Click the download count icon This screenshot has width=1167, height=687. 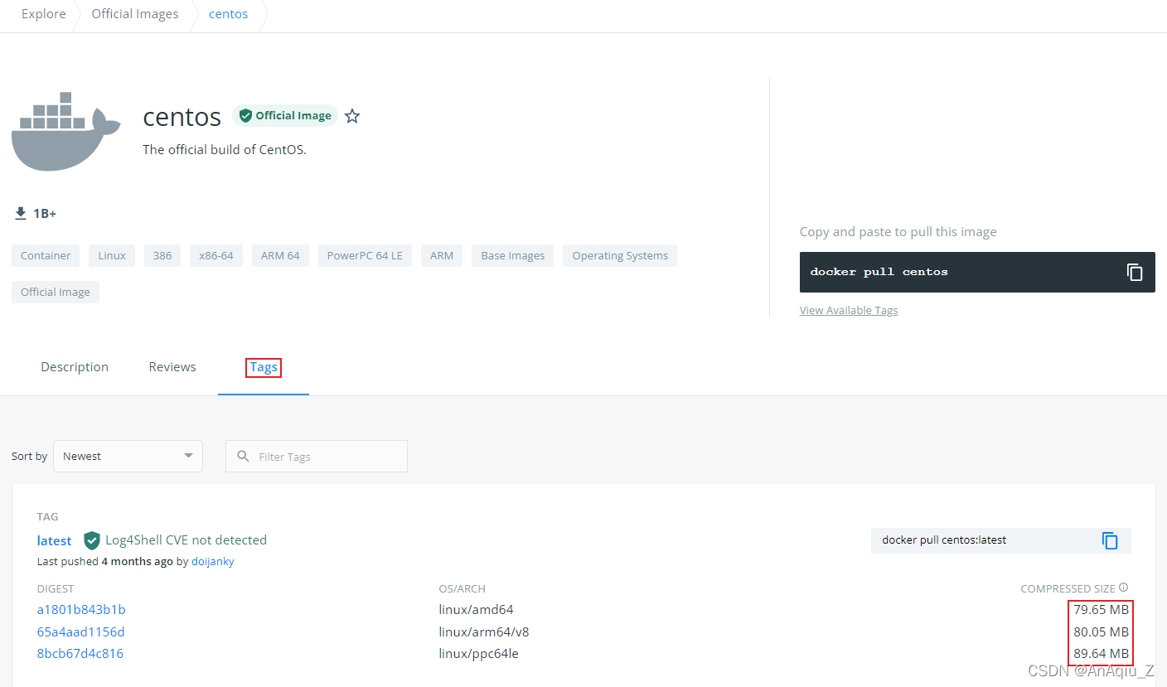coord(21,214)
